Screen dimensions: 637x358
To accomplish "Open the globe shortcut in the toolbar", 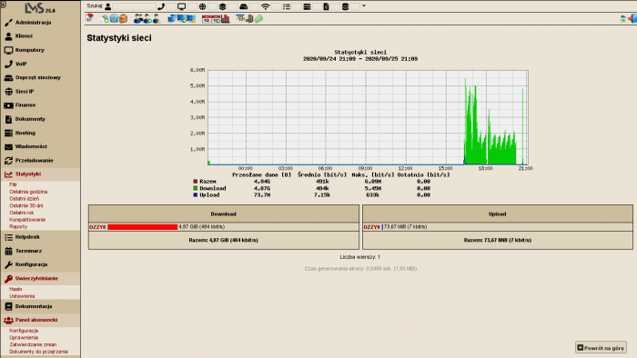I will click(x=114, y=19).
